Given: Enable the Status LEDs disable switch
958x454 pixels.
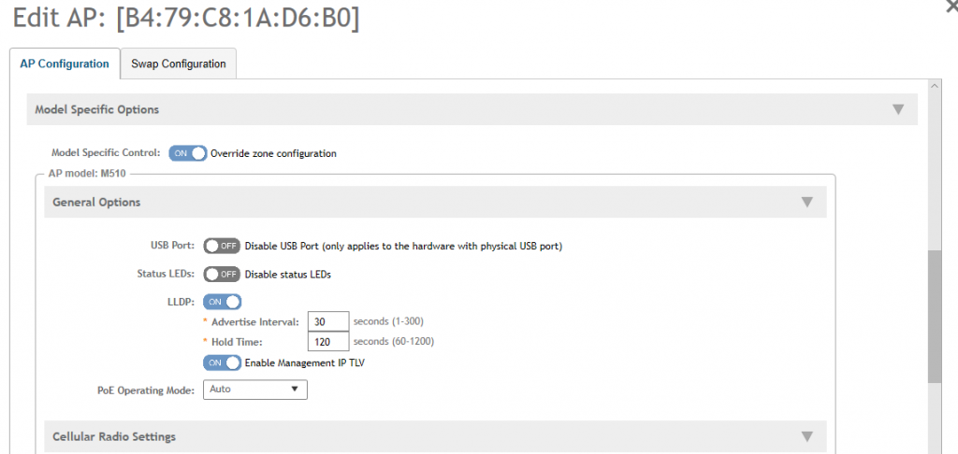Looking at the screenshot, I should [x=222, y=274].
